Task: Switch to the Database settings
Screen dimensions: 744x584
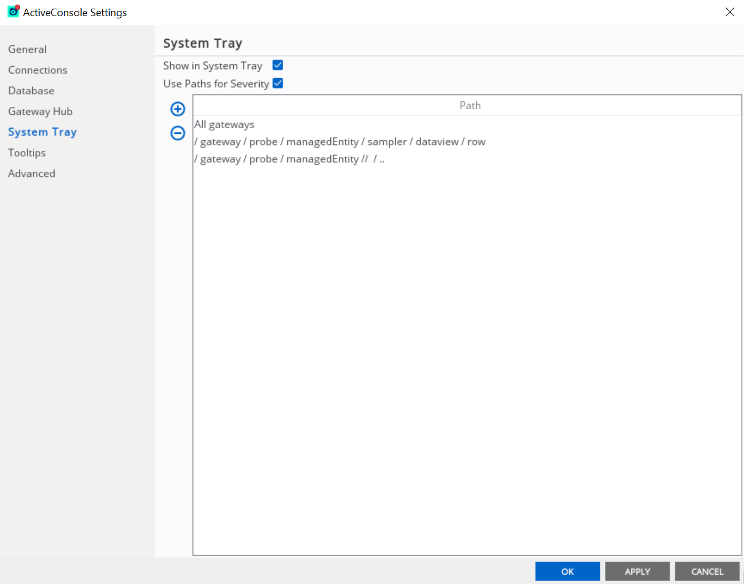Action: point(31,91)
